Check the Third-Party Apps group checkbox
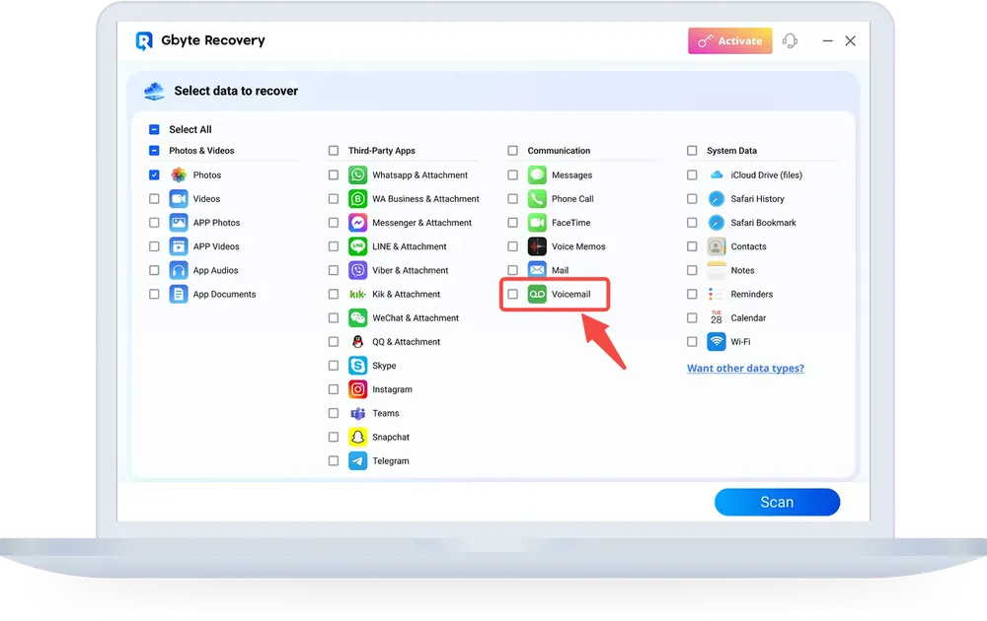987x621 pixels. point(334,151)
